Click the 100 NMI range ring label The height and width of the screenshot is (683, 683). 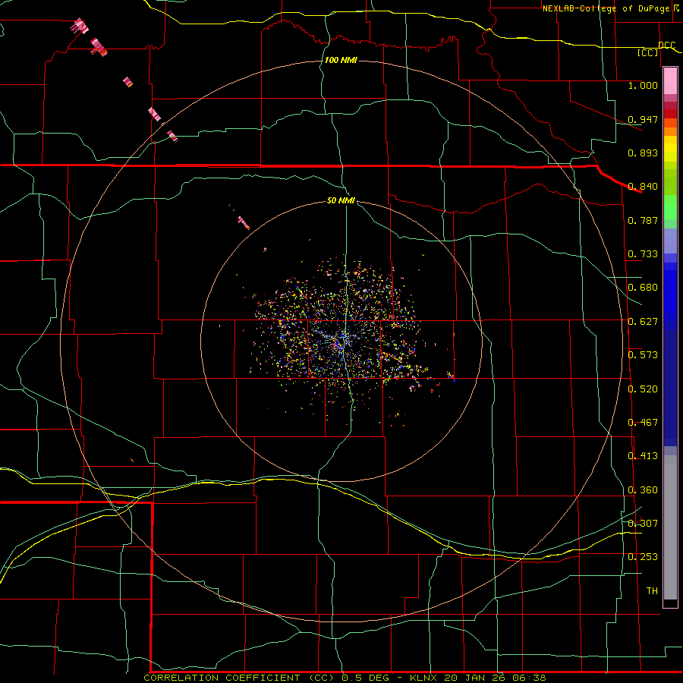click(x=341, y=60)
